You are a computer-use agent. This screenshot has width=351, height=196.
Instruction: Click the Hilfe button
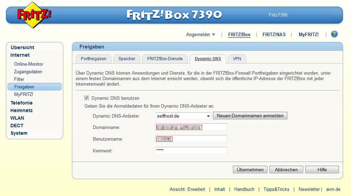coord(322,170)
